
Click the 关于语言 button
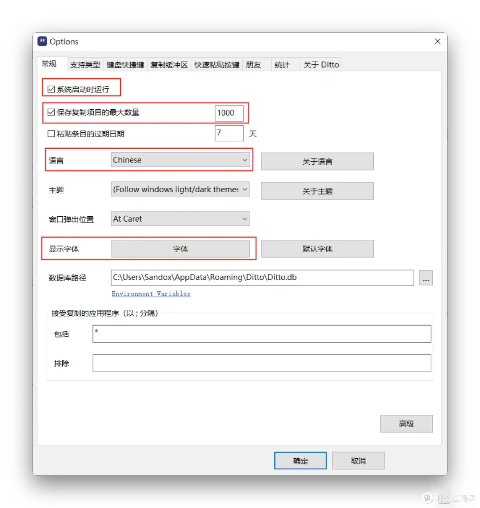(317, 161)
